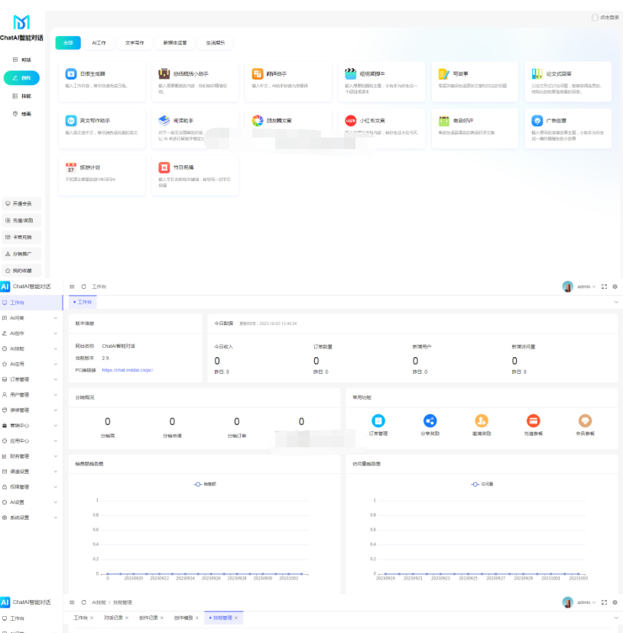The height and width of the screenshot is (633, 623).
Task: Hide the 销售额 series via chart legend
Action: pyautogui.click(x=206, y=485)
